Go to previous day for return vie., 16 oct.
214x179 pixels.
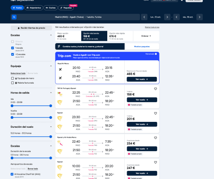(177, 17)
